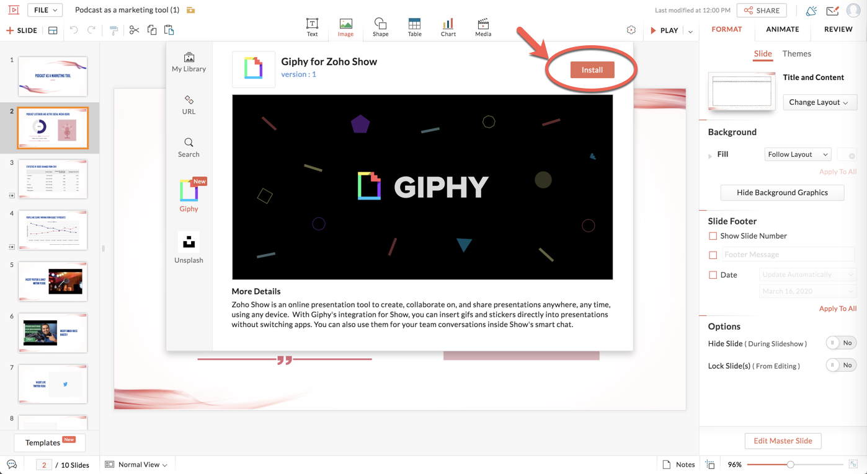
Task: Open the chat comments icon
Action: click(x=12, y=465)
